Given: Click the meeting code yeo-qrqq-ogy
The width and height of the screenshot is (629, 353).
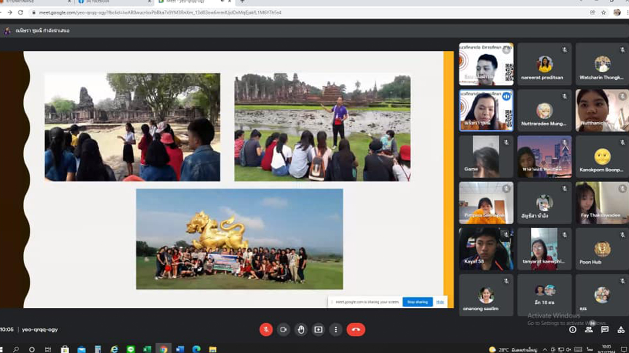Looking at the screenshot, I should tap(40, 329).
